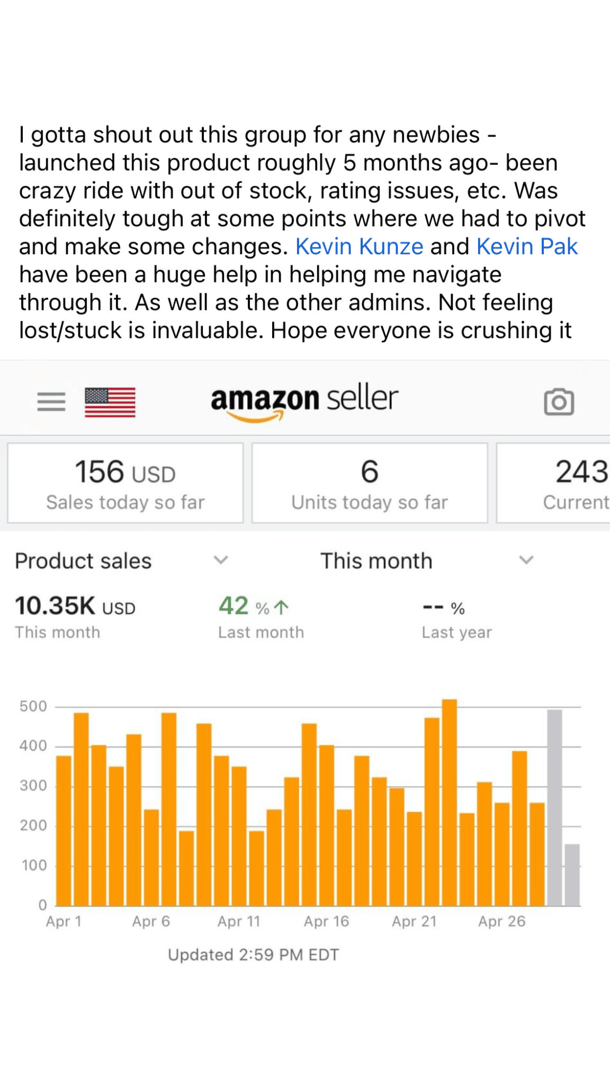Image resolution: width=610 pixels, height=1085 pixels.
Task: Select the Units today so far card
Action: coord(370,483)
